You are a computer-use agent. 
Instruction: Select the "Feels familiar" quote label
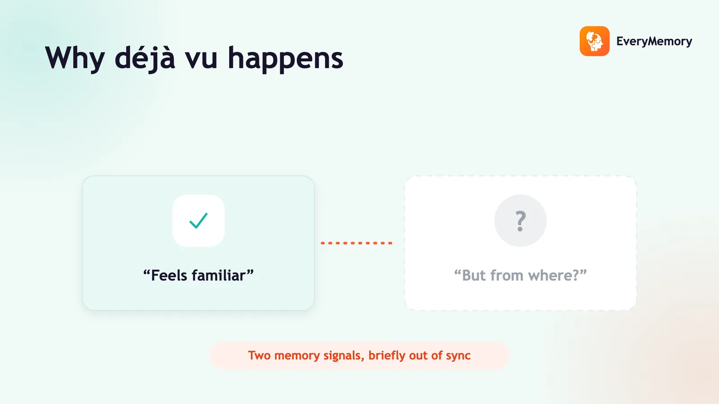tap(198, 275)
